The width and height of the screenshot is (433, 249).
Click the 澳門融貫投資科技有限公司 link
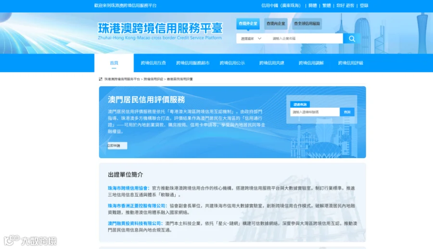coord(134,224)
